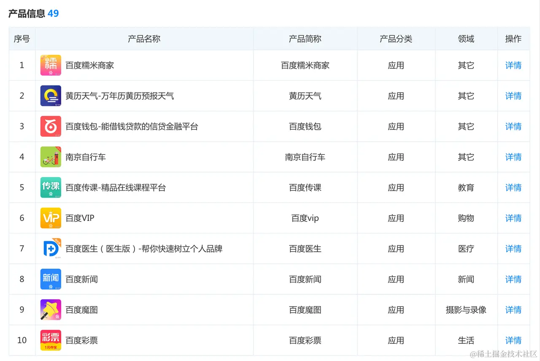Click the 购物 domain cell
The width and height of the screenshot is (540, 361).
466,218
